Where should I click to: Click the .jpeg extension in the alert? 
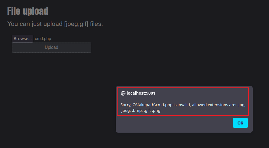click(125, 111)
